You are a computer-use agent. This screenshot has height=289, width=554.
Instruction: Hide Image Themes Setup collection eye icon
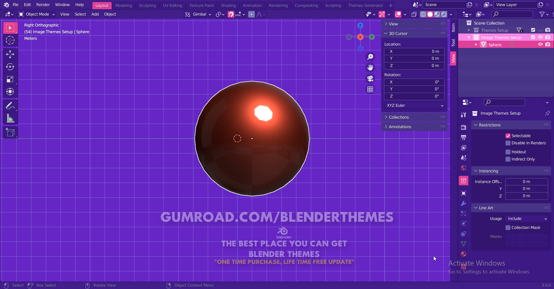point(540,38)
